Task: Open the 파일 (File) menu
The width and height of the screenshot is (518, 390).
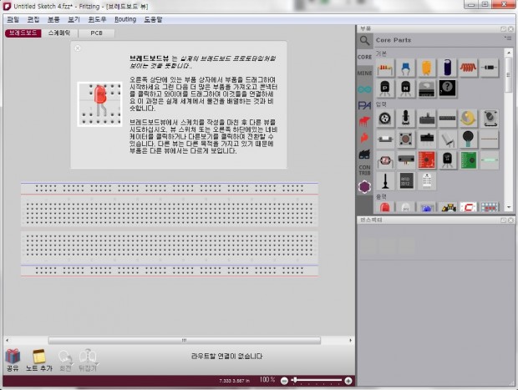Action: tap(13, 18)
